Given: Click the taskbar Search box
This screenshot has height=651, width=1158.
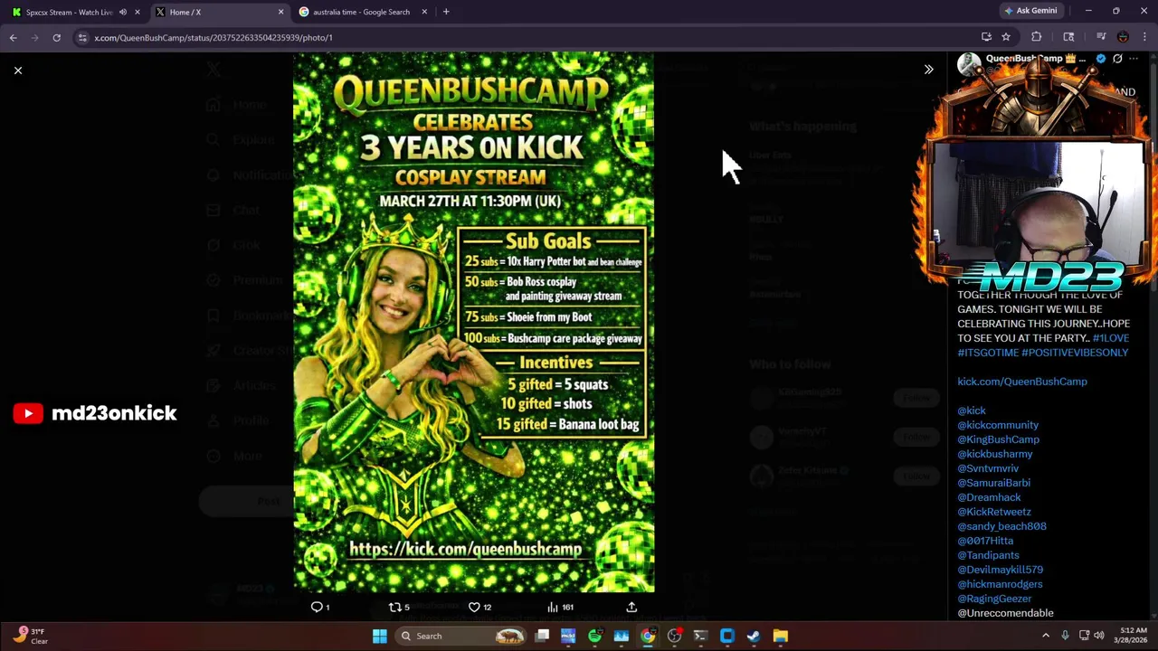Looking at the screenshot, I should (461, 636).
